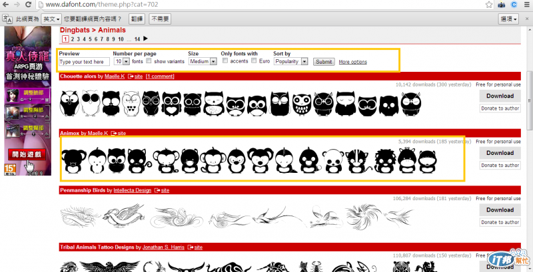This screenshot has width=533, height=272.
Task: Click the Penmanship Birds font title
Action: (83, 190)
